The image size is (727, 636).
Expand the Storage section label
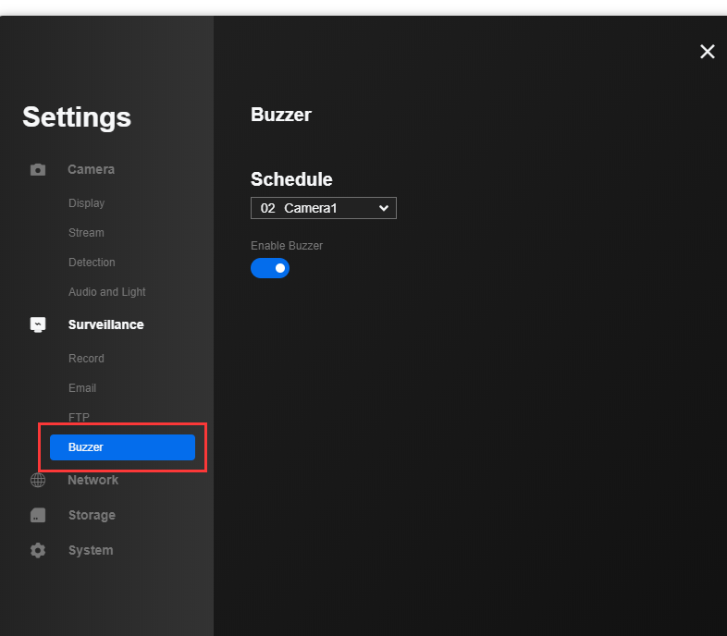pyautogui.click(x=92, y=515)
